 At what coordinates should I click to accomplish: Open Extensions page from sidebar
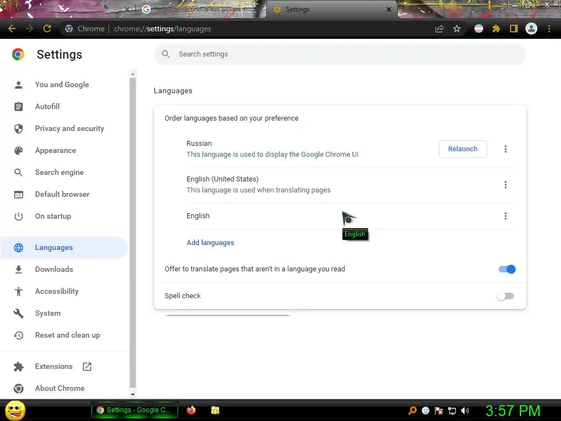point(54,366)
